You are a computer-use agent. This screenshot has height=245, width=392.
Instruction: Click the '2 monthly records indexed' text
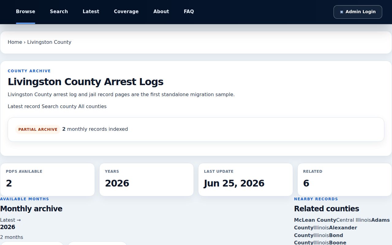click(95, 129)
